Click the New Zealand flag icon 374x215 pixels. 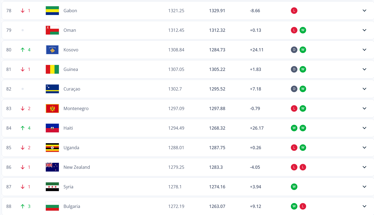[x=52, y=167]
